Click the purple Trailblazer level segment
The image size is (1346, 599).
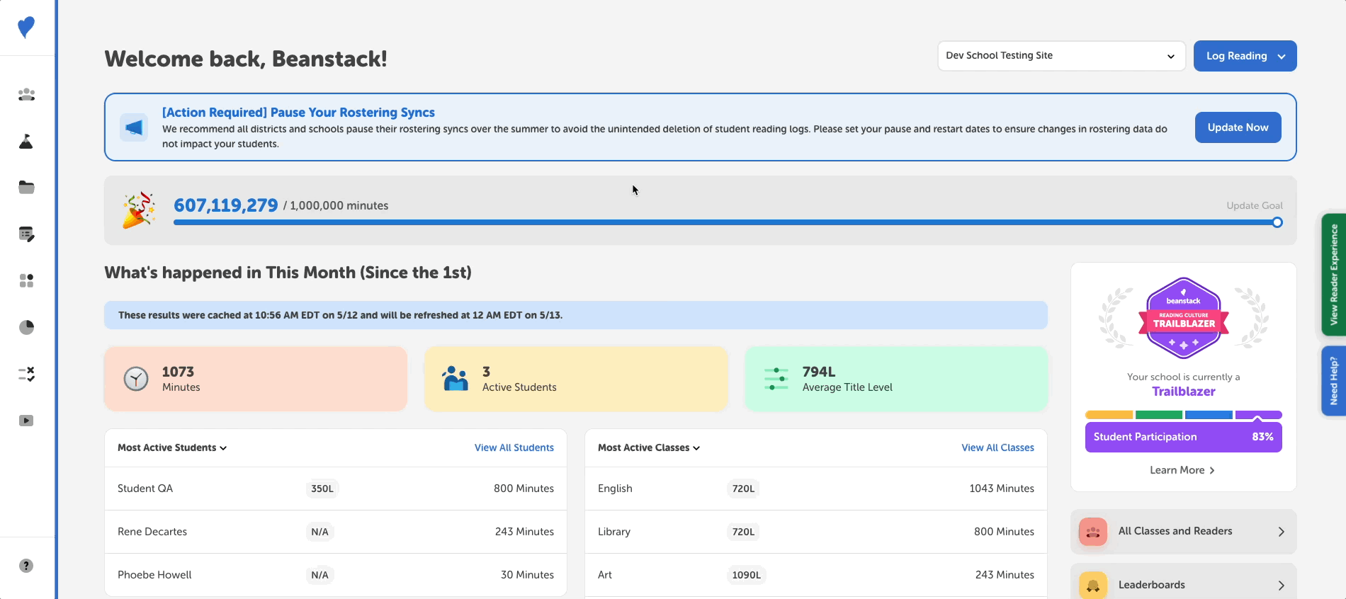point(1259,415)
